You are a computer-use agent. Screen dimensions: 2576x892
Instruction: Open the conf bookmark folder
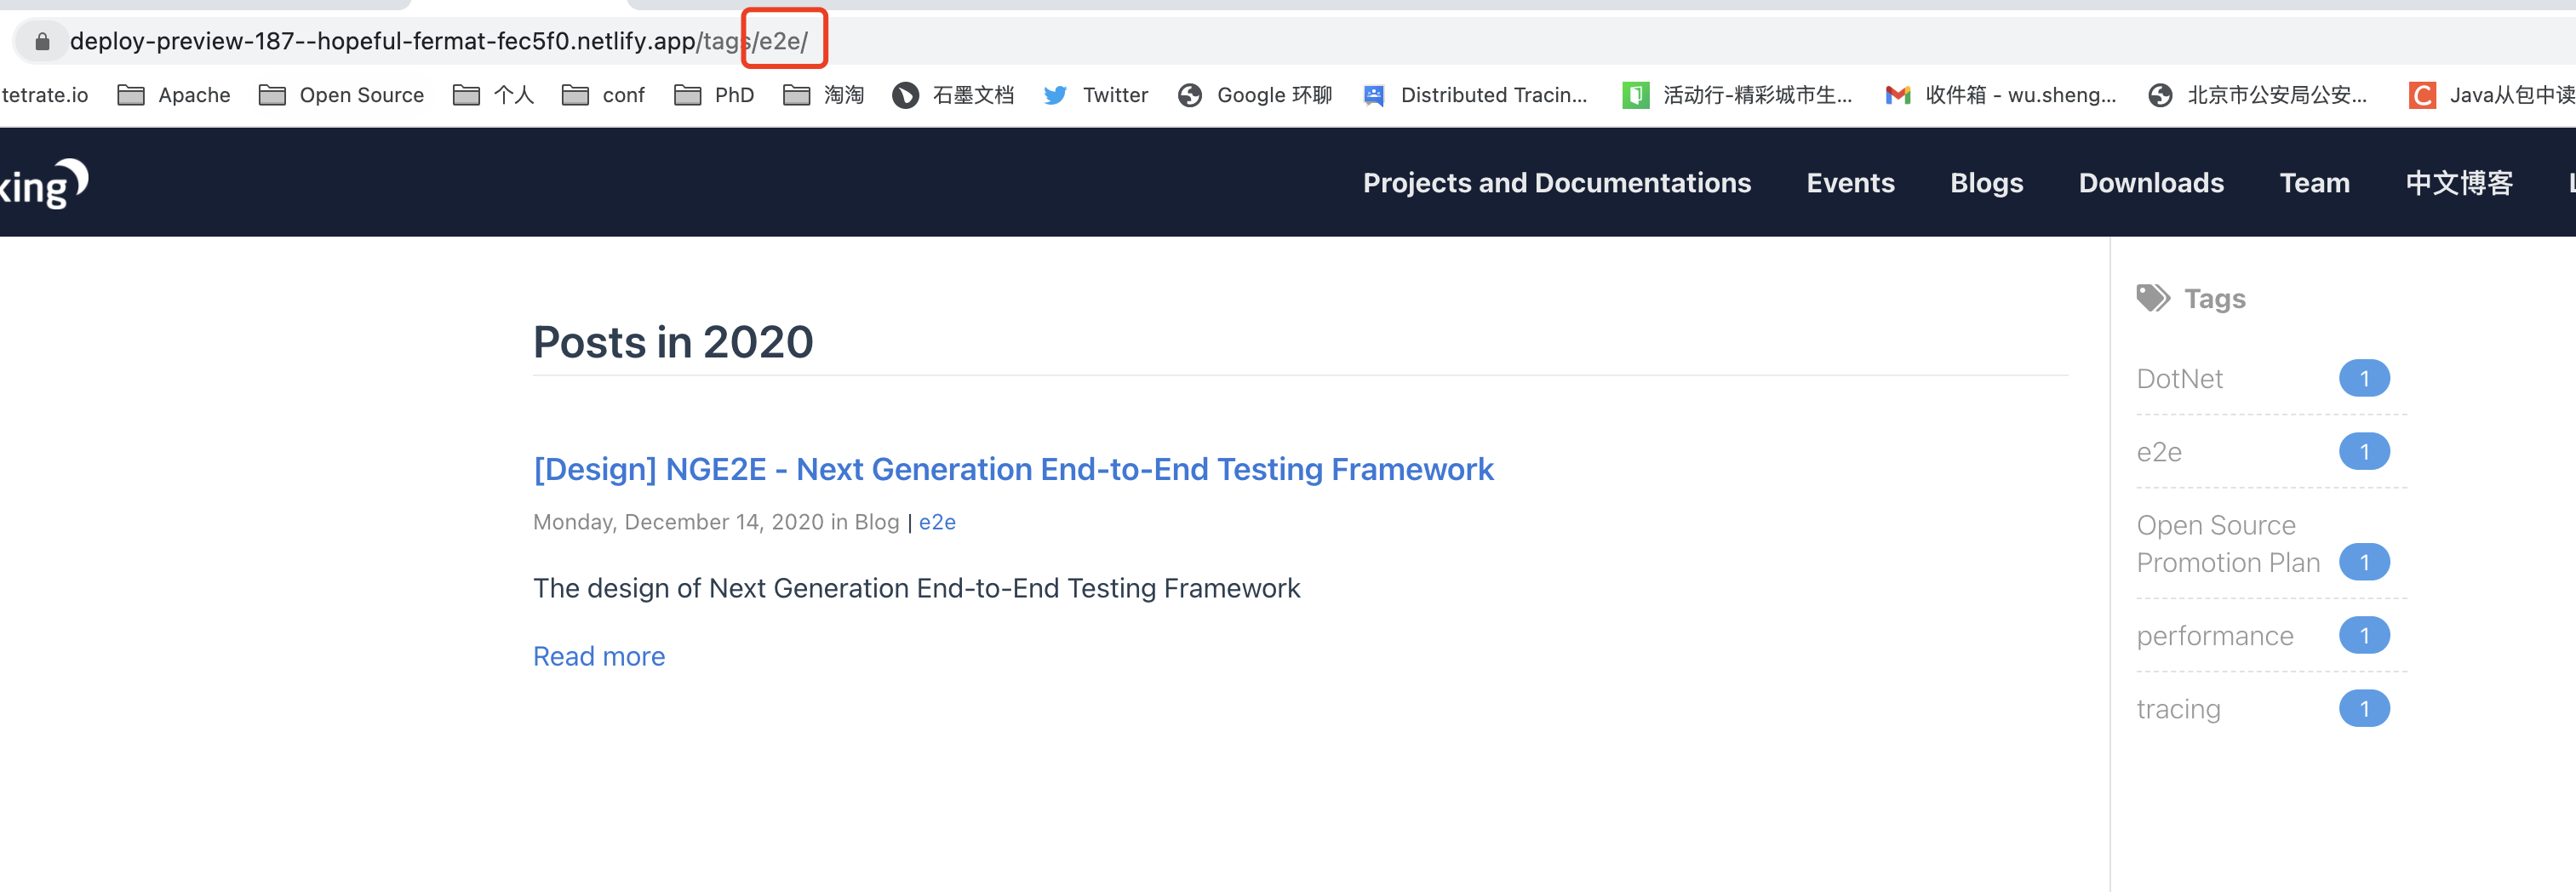coord(603,95)
